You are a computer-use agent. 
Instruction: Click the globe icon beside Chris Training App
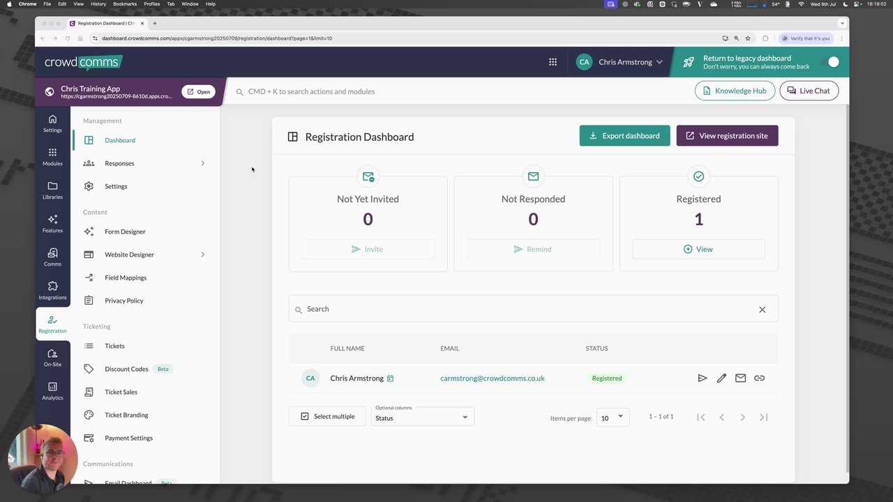tap(50, 91)
